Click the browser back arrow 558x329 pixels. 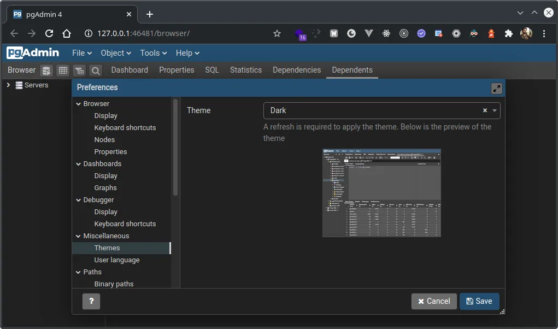click(14, 33)
